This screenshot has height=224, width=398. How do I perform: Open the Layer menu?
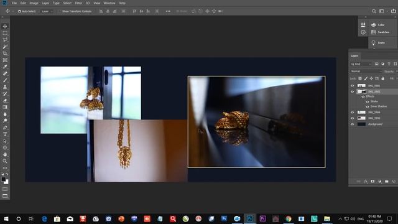coord(45,3)
